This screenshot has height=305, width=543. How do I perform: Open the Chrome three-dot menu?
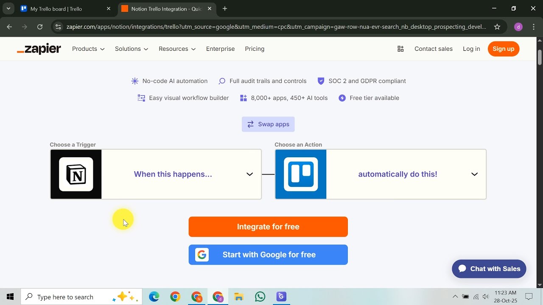534,27
